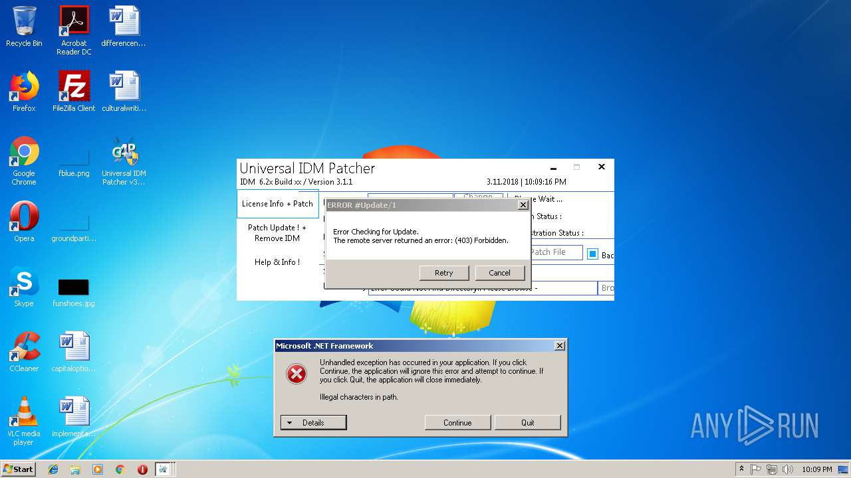This screenshot has height=478, width=851.
Task: Open the Patch Update + Remove IDM tab
Action: [x=277, y=232]
